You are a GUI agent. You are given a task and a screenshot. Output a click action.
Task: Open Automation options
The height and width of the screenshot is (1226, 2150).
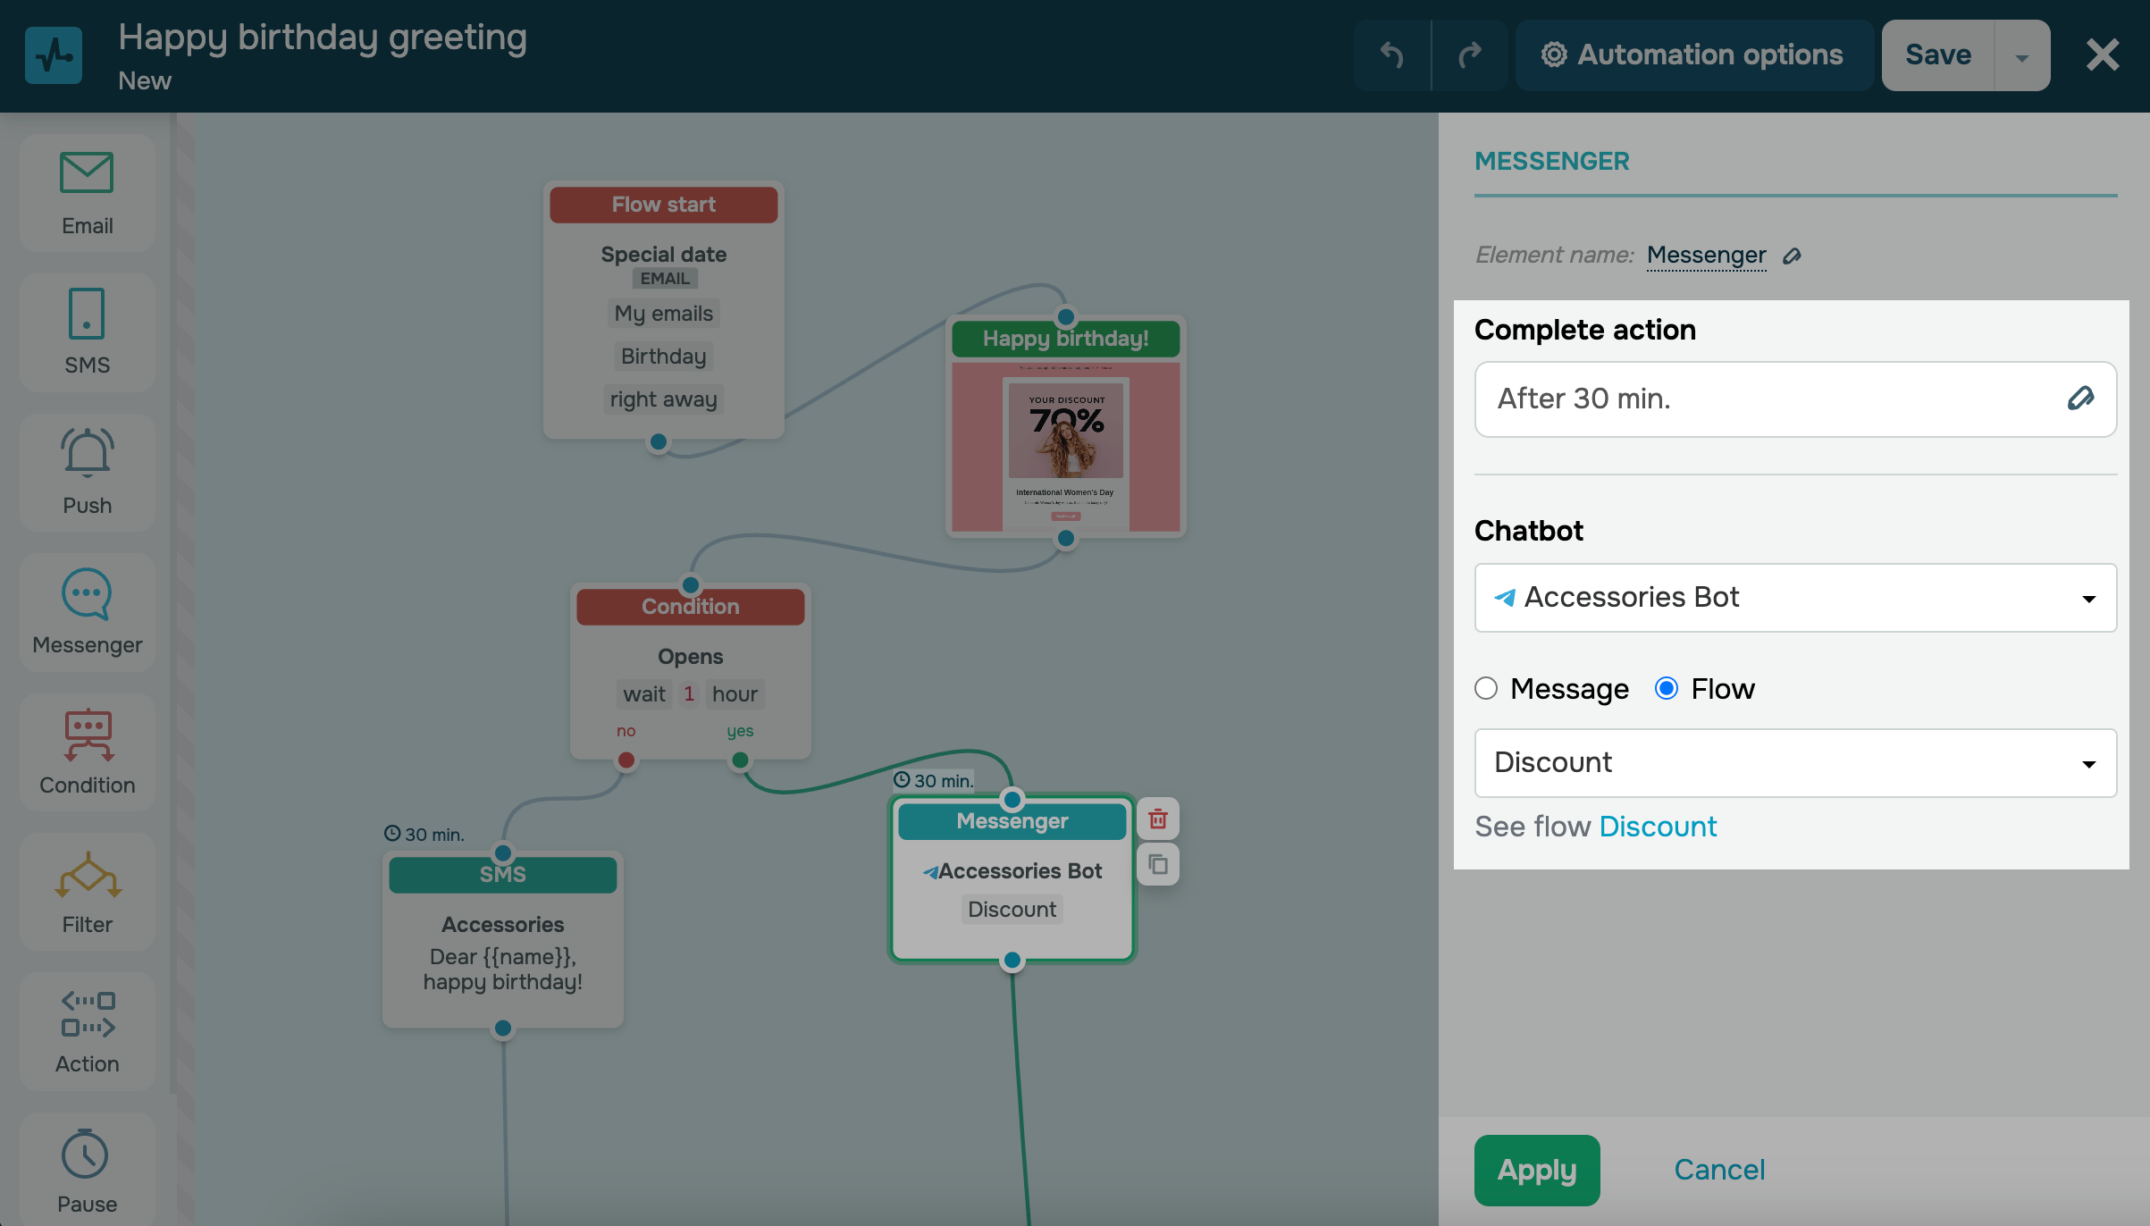coord(1693,55)
